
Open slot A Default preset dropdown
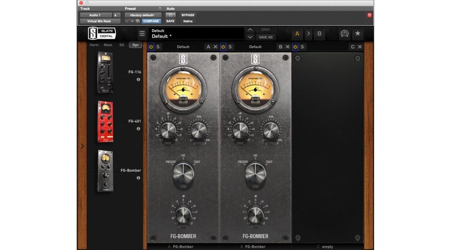pyautogui.click(x=183, y=46)
